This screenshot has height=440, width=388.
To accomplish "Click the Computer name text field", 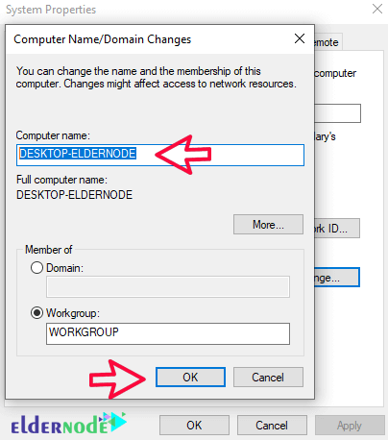I will (160, 155).
